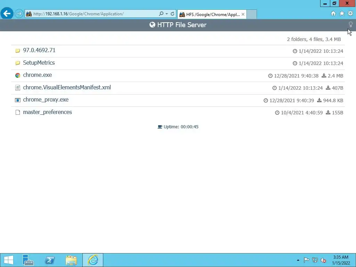
Task: Open the 97.0.4692.71 folder
Action: coord(39,50)
